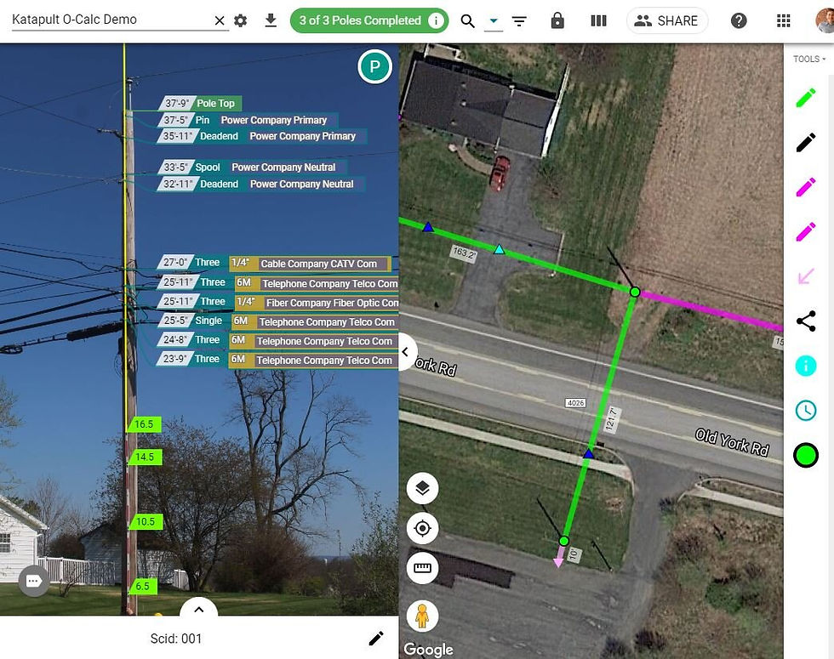834x659 pixels.
Task: Open the columns view icon
Action: click(x=598, y=20)
